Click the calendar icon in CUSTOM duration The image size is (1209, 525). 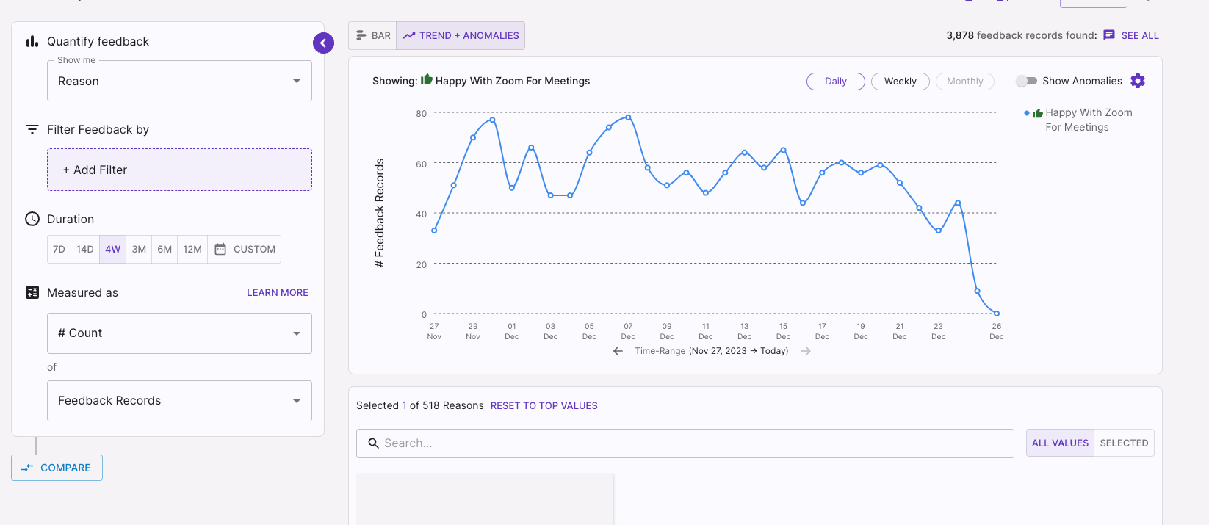(x=220, y=249)
